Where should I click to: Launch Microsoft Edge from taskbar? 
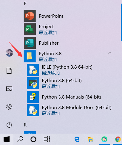tap(77, 139)
